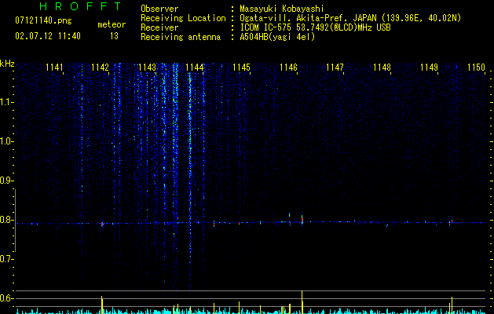The image size is (494, 314).
Task: Click the red meteor echo after 1146
Action: (x=302, y=220)
